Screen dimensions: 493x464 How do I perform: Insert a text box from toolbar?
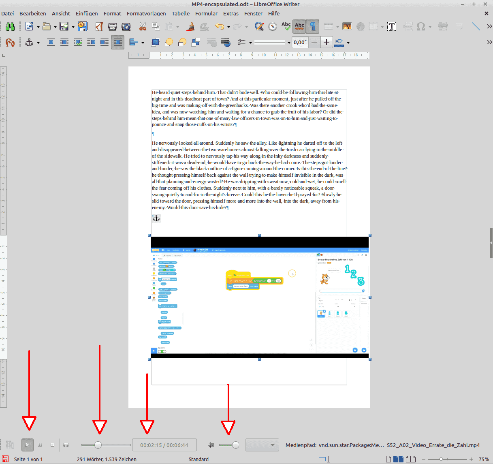click(x=391, y=27)
